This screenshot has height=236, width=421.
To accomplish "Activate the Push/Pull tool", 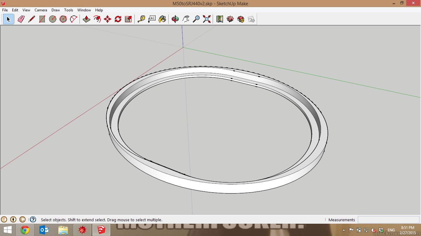I will [86, 19].
